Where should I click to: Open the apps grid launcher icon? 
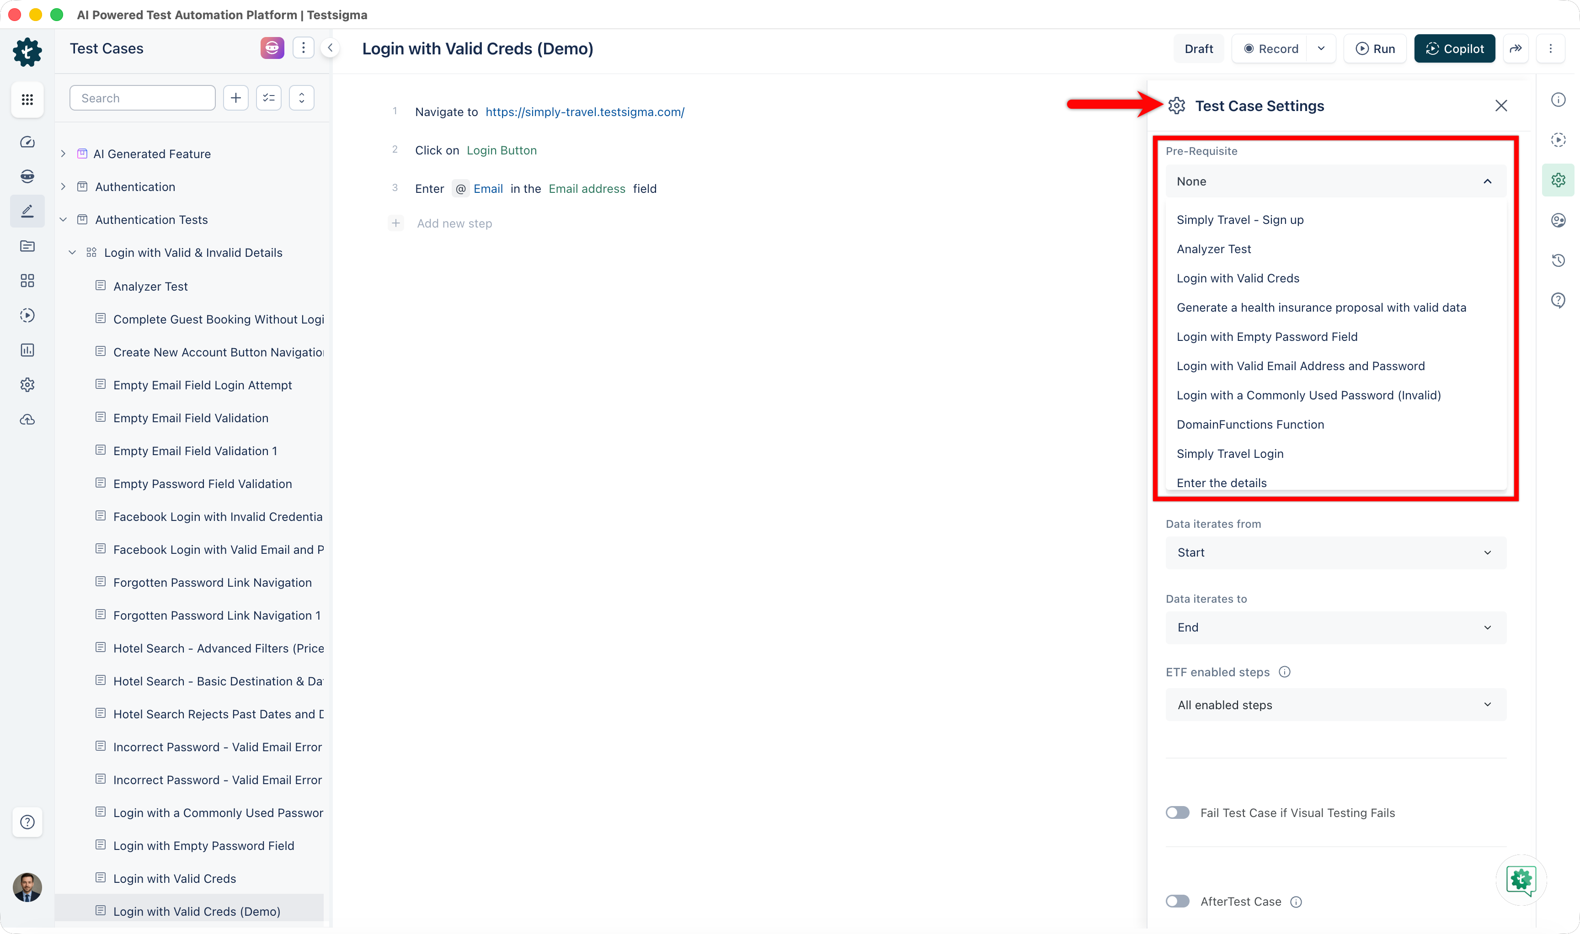pos(27,100)
